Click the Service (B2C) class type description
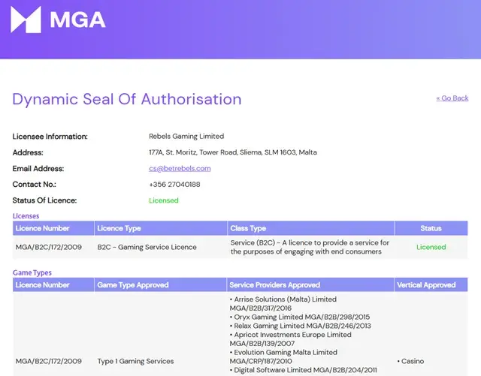This screenshot has width=481, height=376. click(310, 247)
